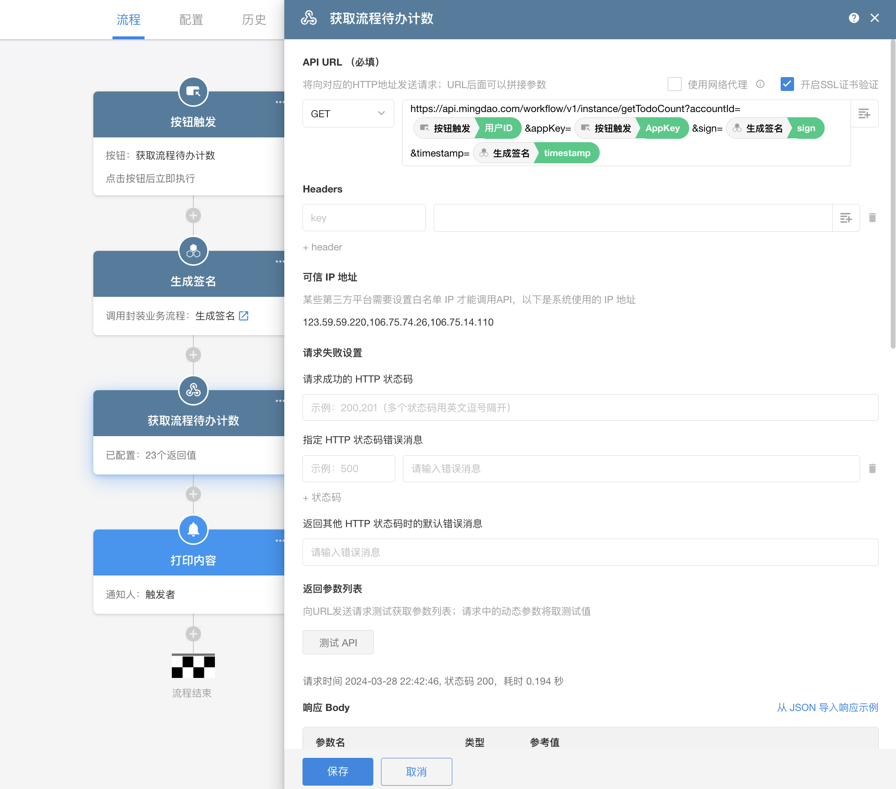Open more options on 获取流程待办计数 node
This screenshot has width=896, height=789.
(x=280, y=401)
